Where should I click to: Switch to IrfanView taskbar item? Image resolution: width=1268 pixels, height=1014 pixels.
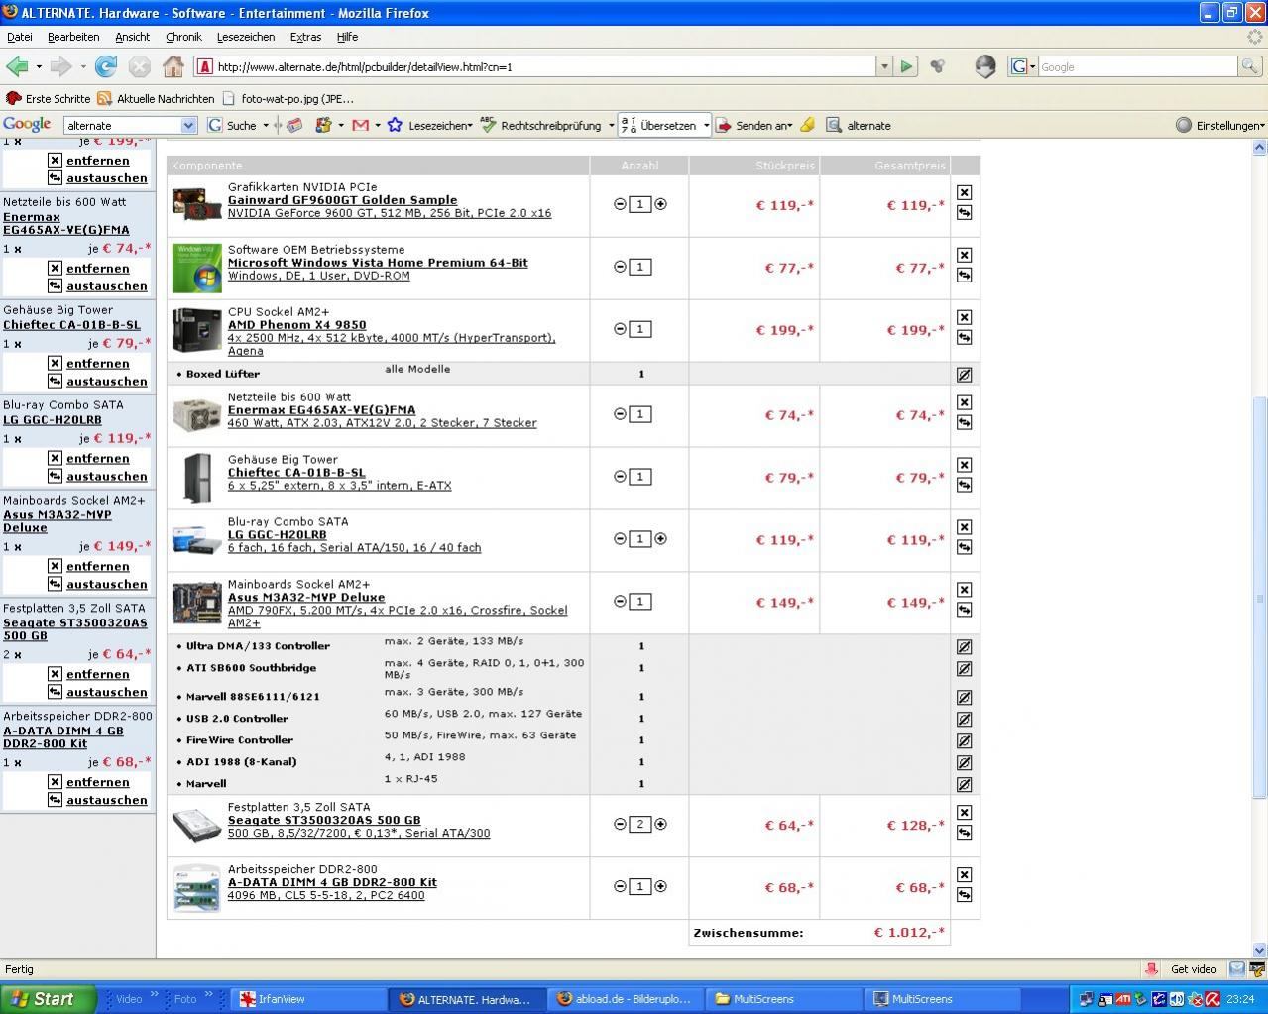tap(309, 999)
